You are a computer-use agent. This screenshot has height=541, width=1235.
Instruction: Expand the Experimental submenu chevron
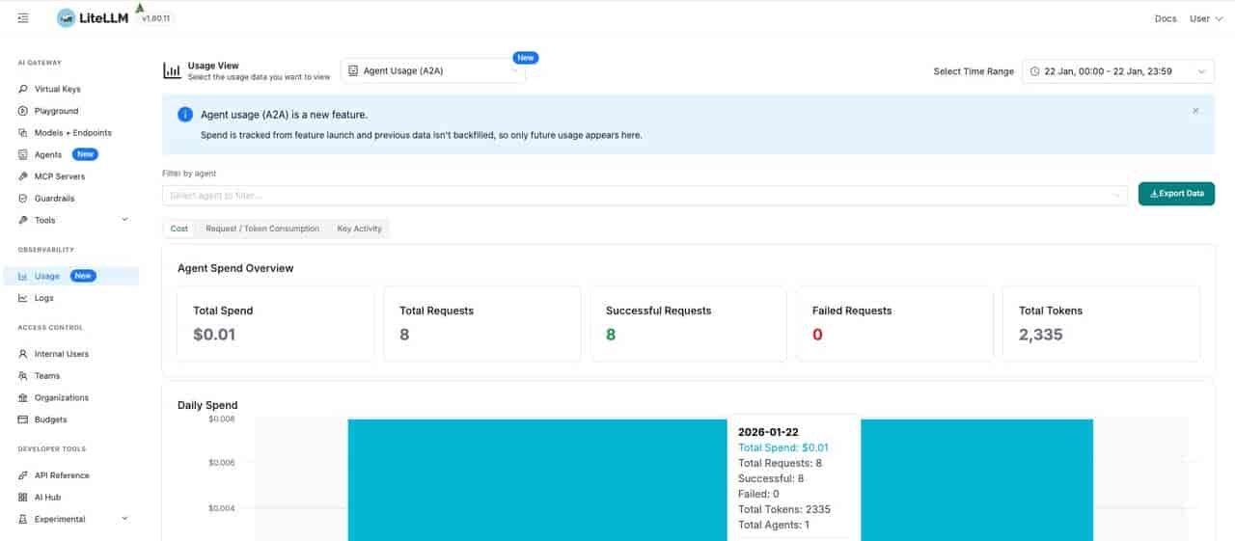click(124, 519)
